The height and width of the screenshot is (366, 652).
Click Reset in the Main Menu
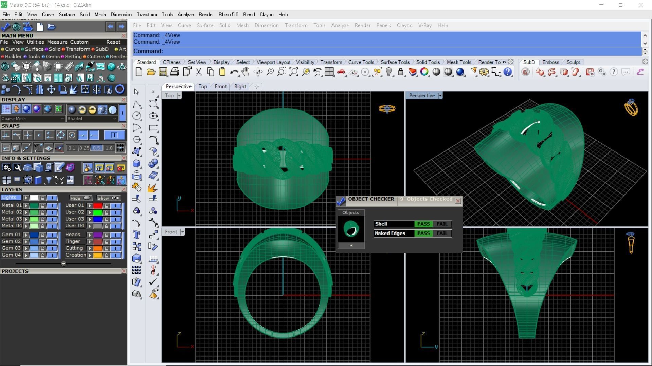point(113,42)
